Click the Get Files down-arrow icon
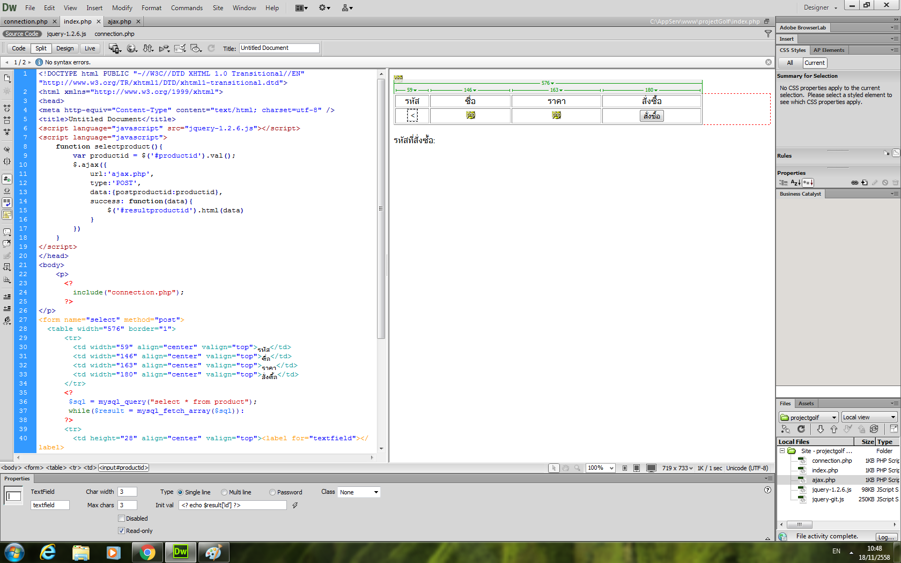901x563 pixels. 821,429
